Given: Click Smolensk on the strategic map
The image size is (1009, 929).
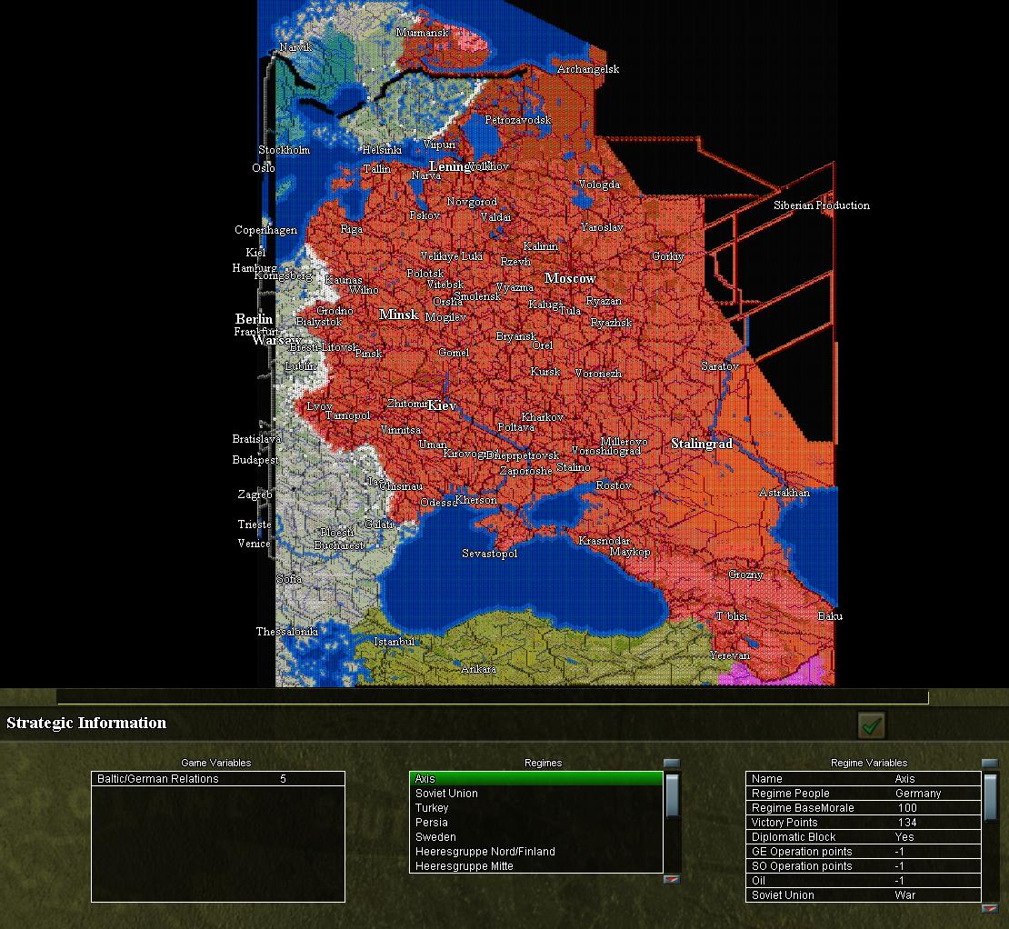Looking at the screenshot, I should [x=477, y=296].
